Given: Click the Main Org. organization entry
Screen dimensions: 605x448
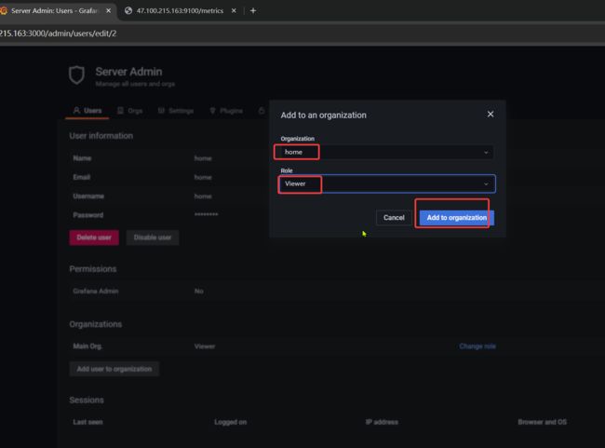Looking at the screenshot, I should 87,346.
